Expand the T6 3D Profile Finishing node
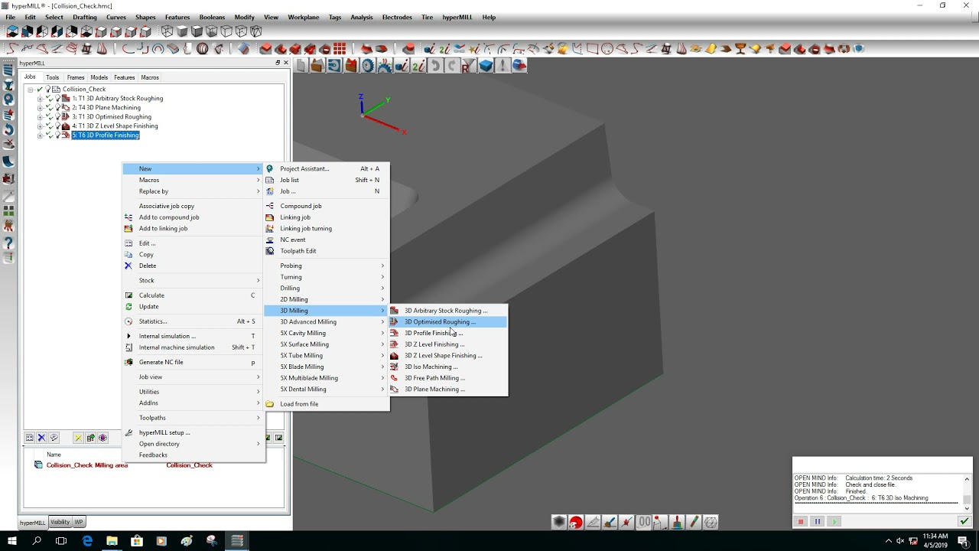Image resolution: width=979 pixels, height=551 pixels. [x=40, y=135]
